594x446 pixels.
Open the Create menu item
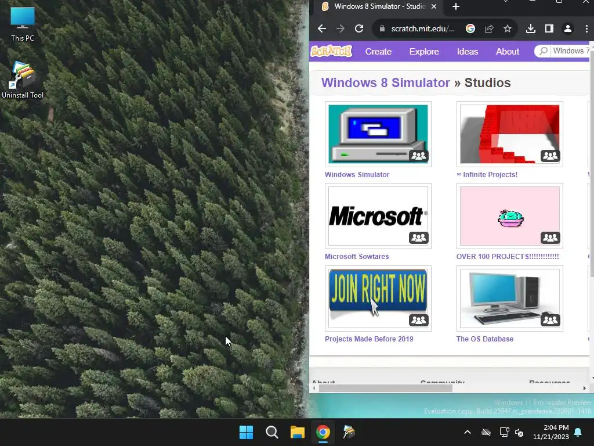378,52
